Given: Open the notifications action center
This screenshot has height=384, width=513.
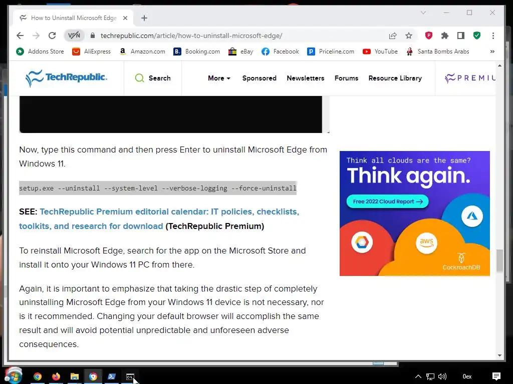Looking at the screenshot, I should pos(496,376).
